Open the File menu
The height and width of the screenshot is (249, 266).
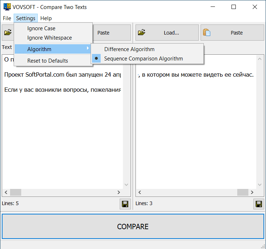[7, 18]
